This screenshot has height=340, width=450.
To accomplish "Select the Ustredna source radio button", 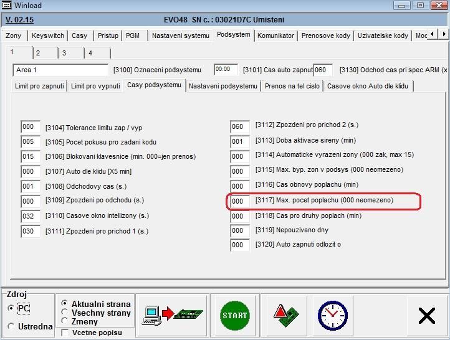I will coord(11,326).
